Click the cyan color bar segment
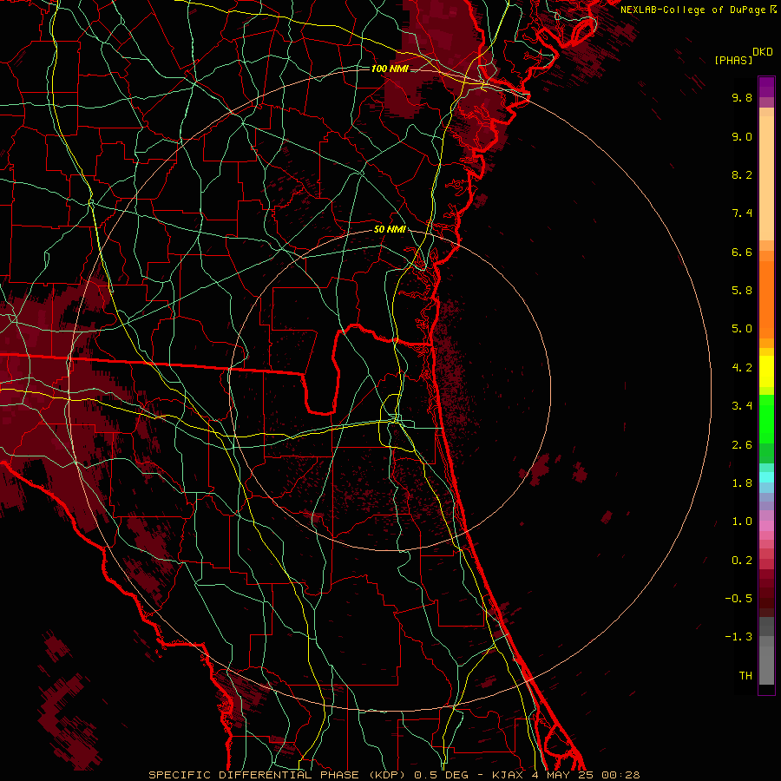The width and height of the screenshot is (781, 781). (x=766, y=477)
